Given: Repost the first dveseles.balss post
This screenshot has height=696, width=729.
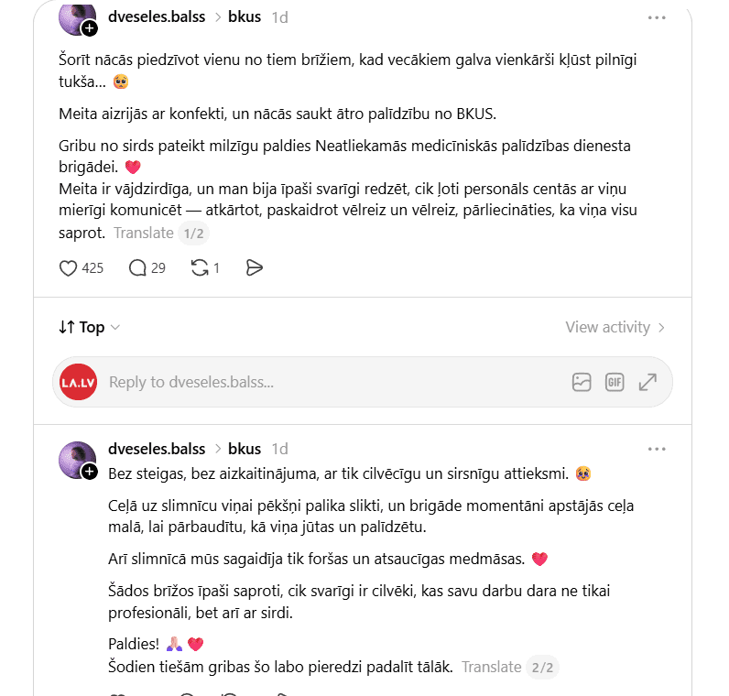Looking at the screenshot, I should (x=200, y=268).
